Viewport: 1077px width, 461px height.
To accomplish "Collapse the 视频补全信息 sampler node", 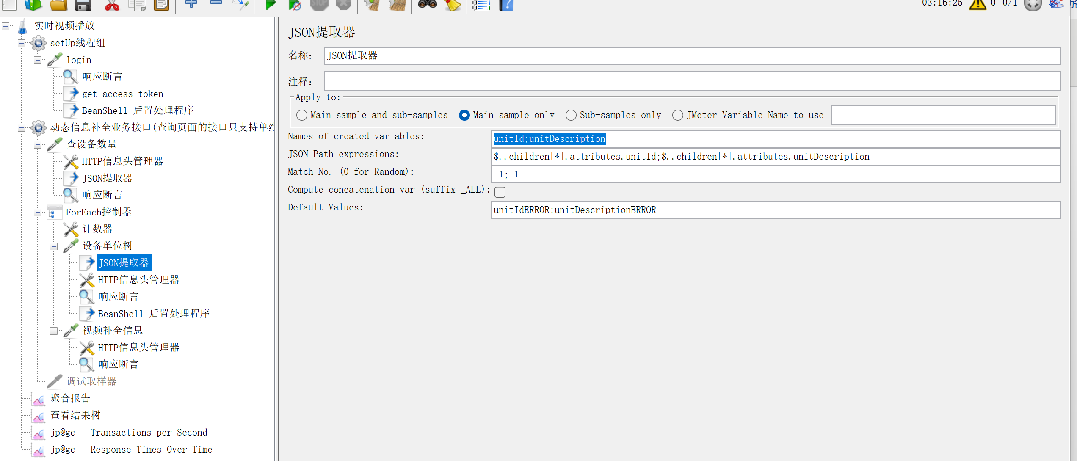I will click(x=54, y=331).
